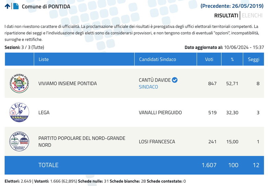The image size is (268, 186).
Task: Click the Seggi column header
Action: pyautogui.click(x=254, y=59)
